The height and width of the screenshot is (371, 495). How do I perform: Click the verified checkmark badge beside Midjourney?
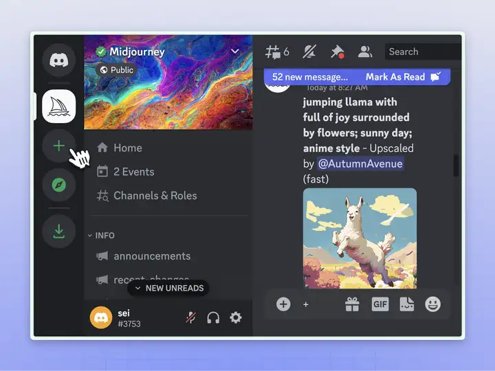pyautogui.click(x=100, y=52)
